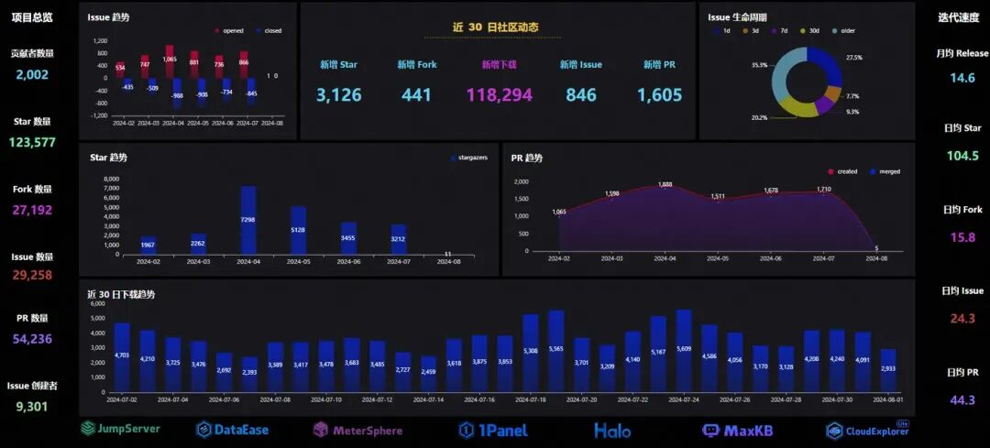The image size is (990, 448).
Task: Click the Issue 创建者 value 9,301
Action: coord(31,407)
